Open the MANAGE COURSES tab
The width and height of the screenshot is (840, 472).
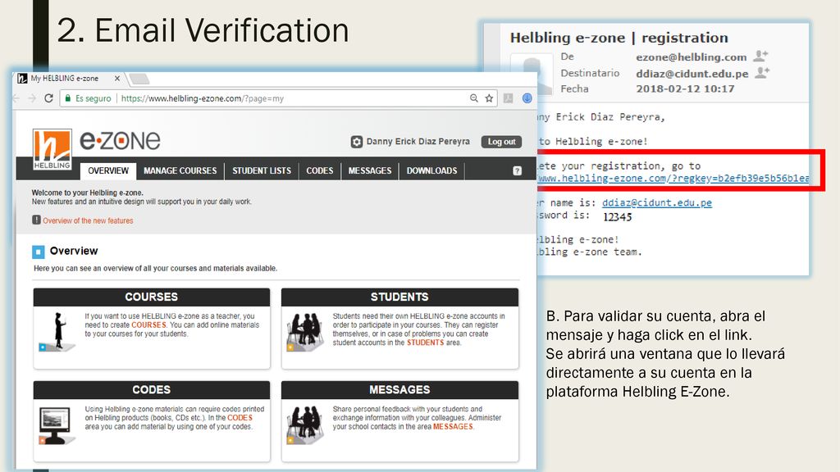(180, 170)
